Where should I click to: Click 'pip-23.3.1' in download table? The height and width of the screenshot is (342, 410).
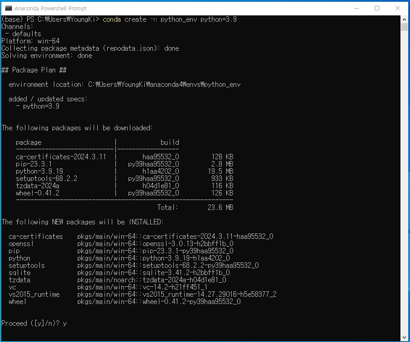click(34, 164)
